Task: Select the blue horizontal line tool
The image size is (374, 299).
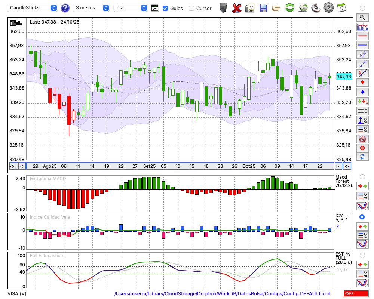Action: (x=362, y=45)
